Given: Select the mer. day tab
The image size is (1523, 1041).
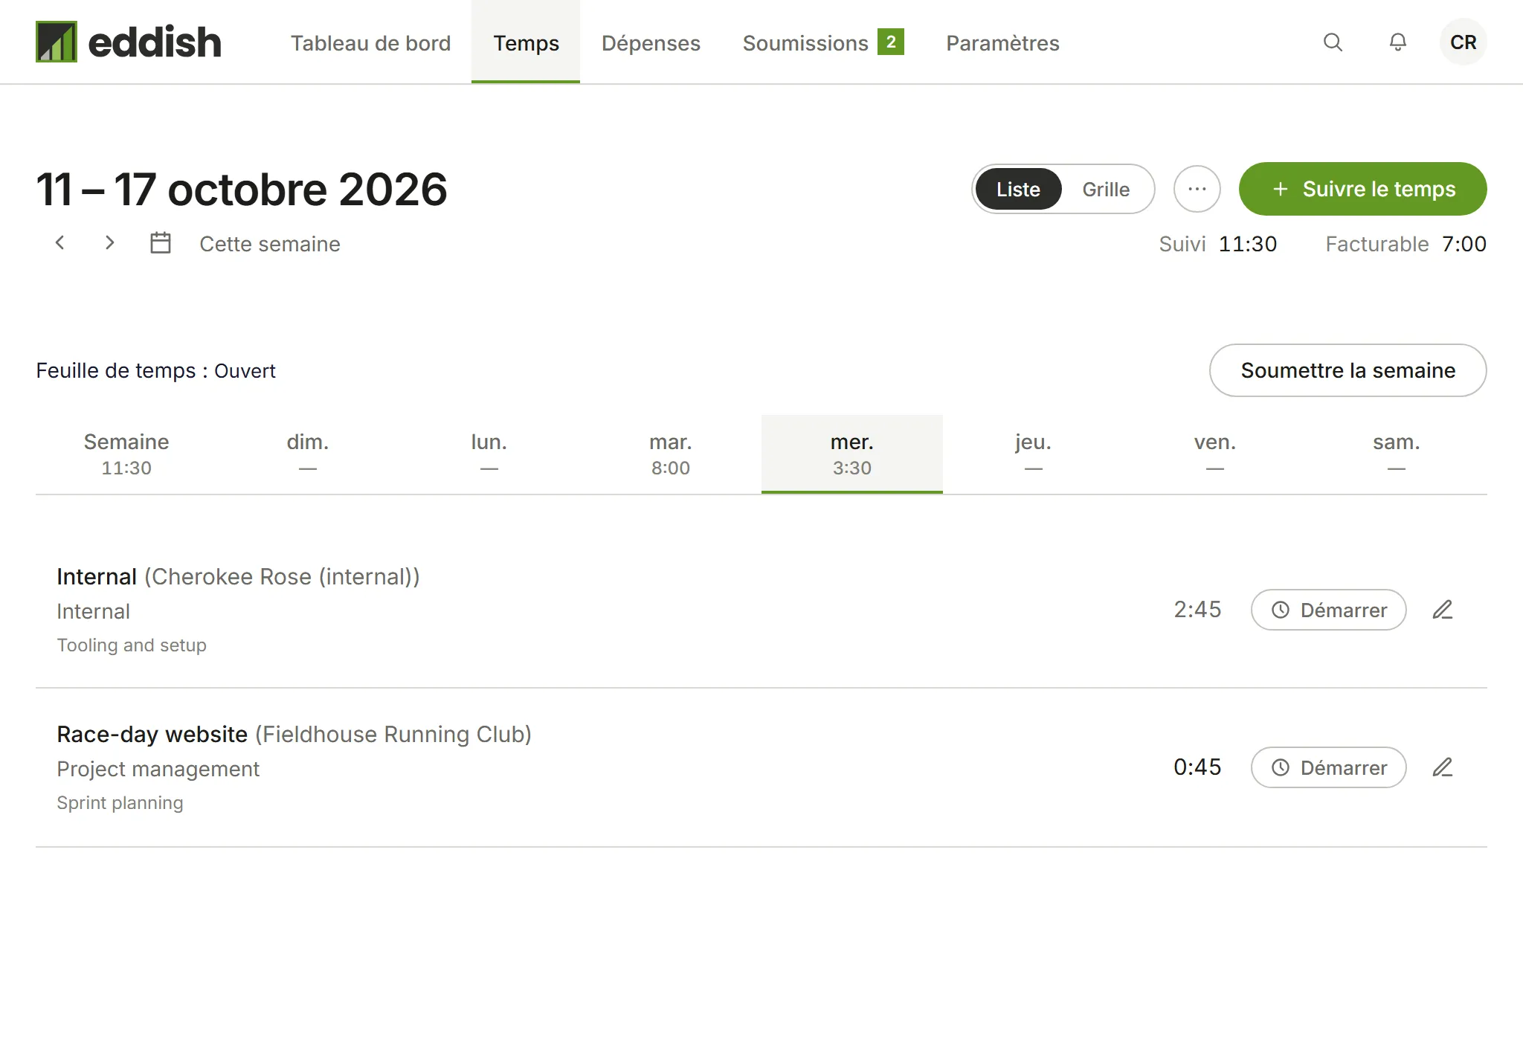Looking at the screenshot, I should pyautogui.click(x=852, y=454).
